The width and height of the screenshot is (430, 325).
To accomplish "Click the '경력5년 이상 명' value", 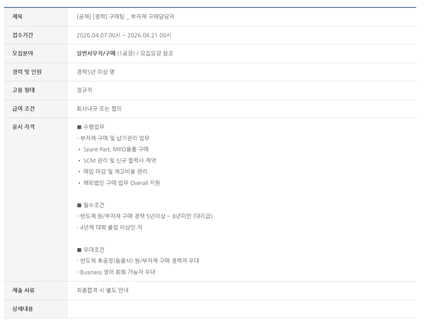I will (96, 72).
